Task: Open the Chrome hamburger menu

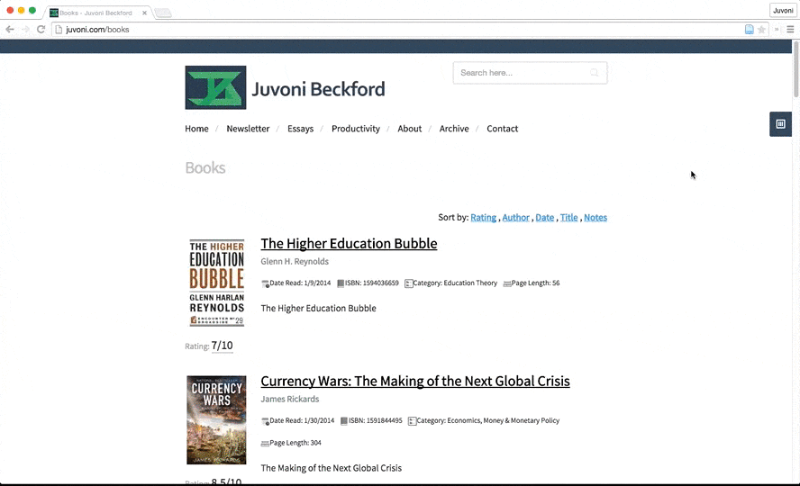Action: click(790, 30)
